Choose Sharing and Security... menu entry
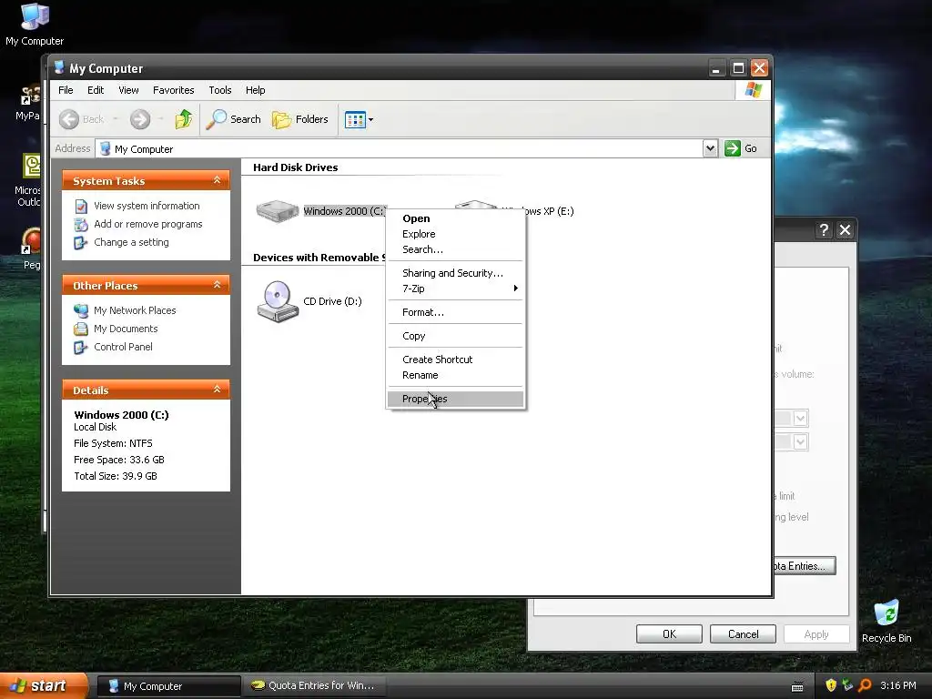The image size is (932, 699). [455, 273]
